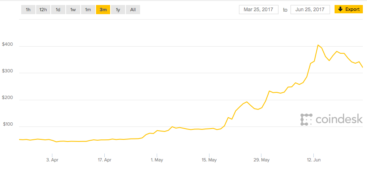The width and height of the screenshot is (367, 171).
Task: Click the $100 axis label
Action: [7, 125]
